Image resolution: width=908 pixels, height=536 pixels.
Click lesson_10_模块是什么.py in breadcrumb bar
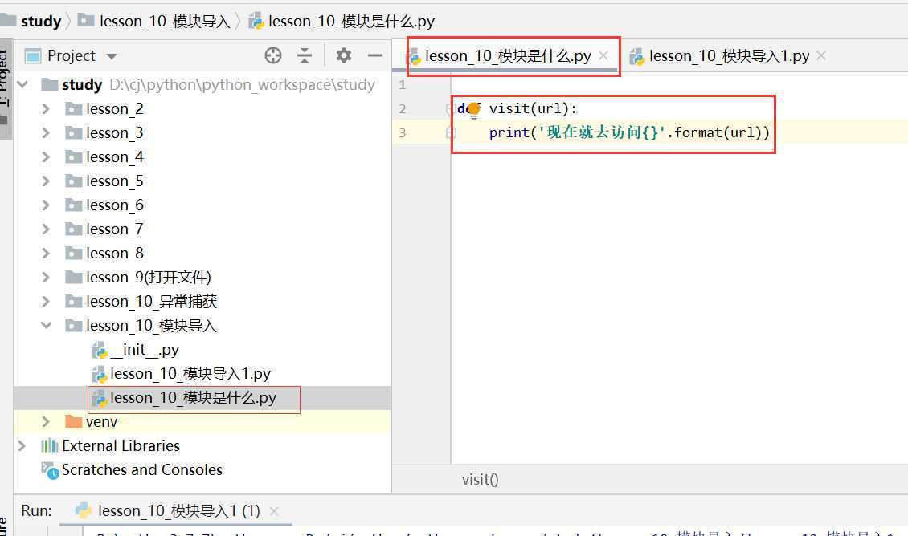342,22
